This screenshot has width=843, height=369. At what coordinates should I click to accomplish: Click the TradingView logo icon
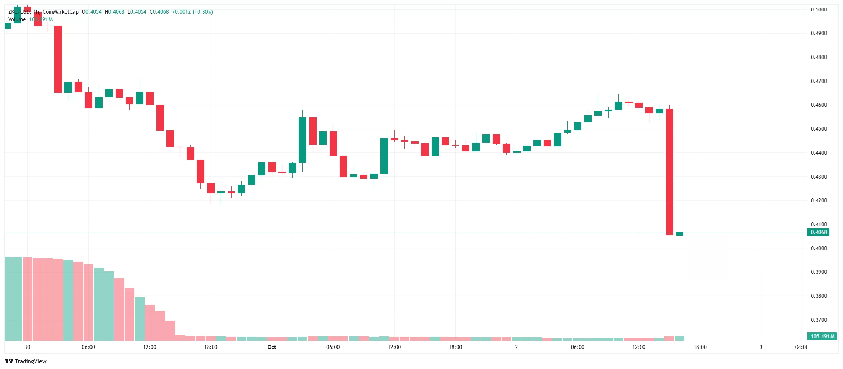[x=9, y=361]
